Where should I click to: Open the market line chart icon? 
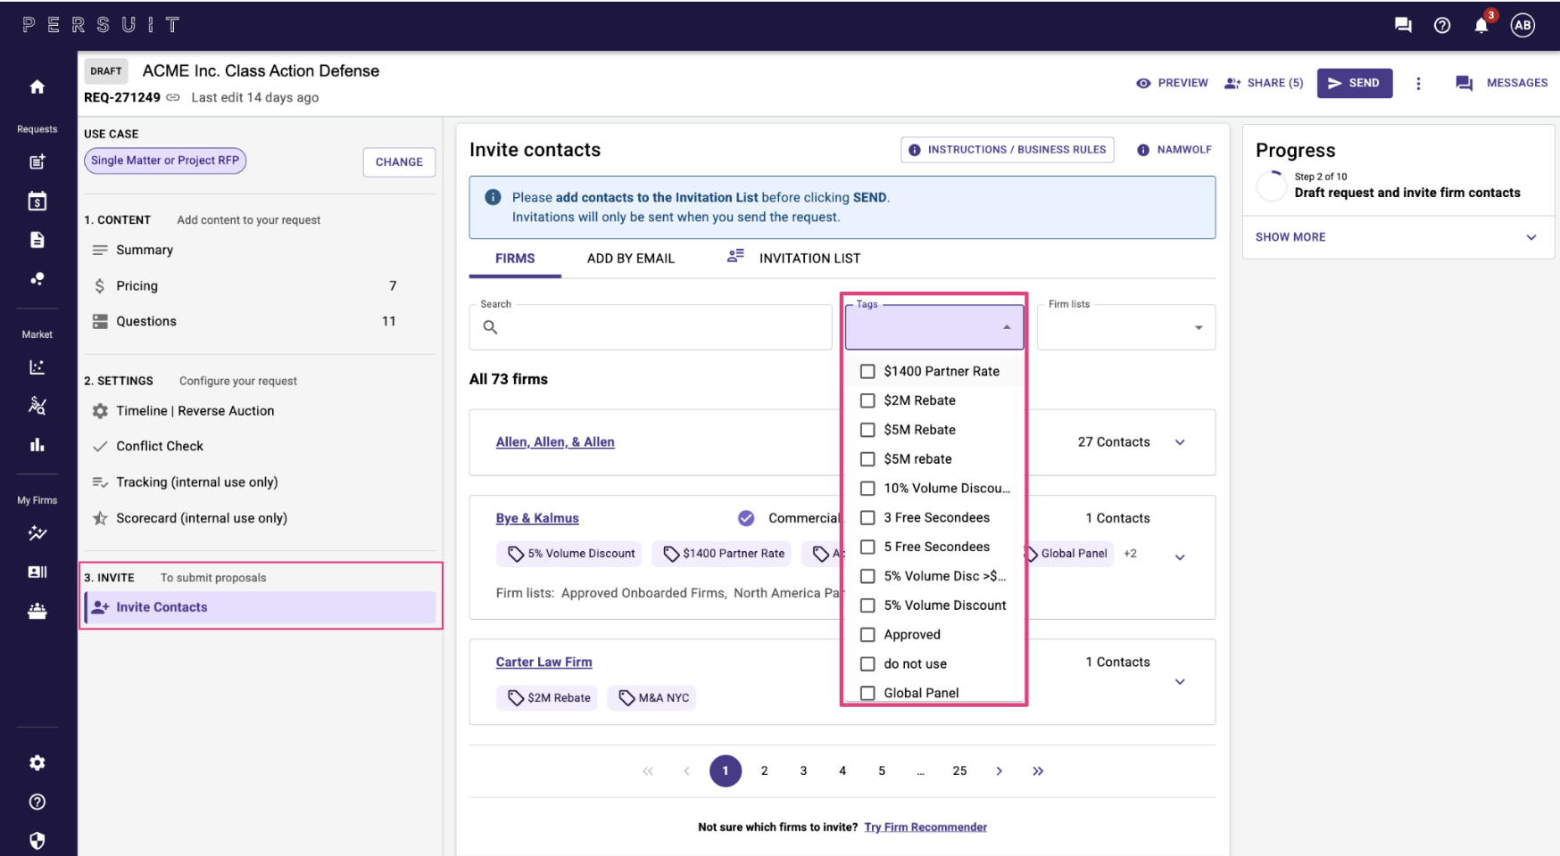(37, 366)
